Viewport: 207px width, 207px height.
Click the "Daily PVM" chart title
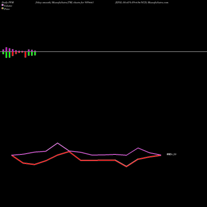(x=8, y=2)
